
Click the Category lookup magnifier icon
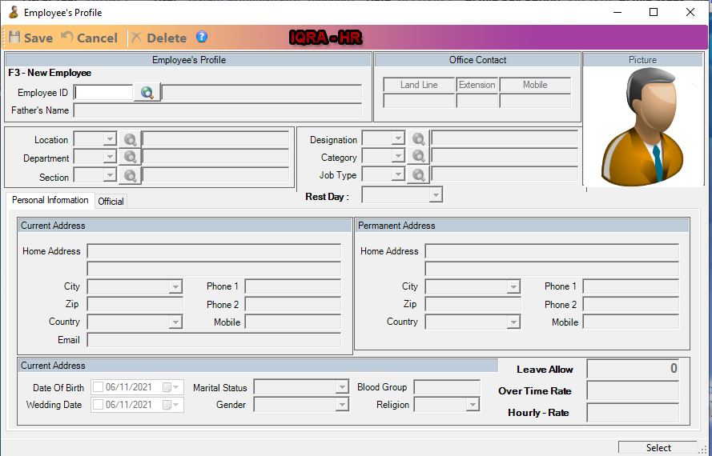418,157
